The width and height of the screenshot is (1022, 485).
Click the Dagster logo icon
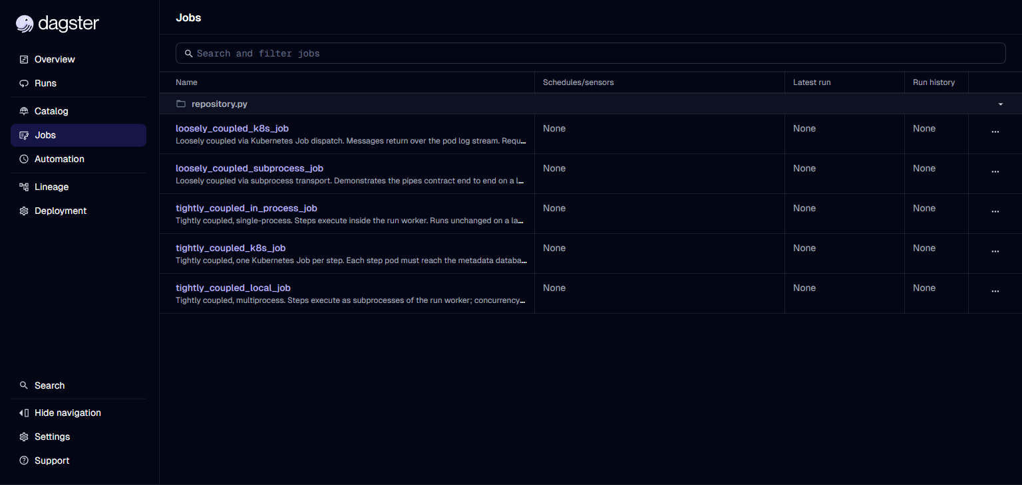[x=25, y=24]
